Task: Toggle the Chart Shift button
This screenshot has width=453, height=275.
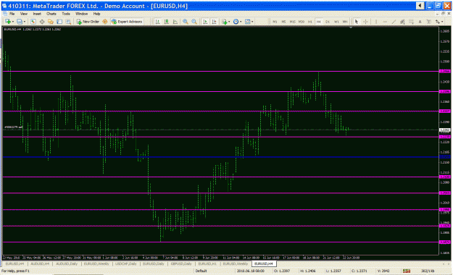Action: (x=215, y=22)
